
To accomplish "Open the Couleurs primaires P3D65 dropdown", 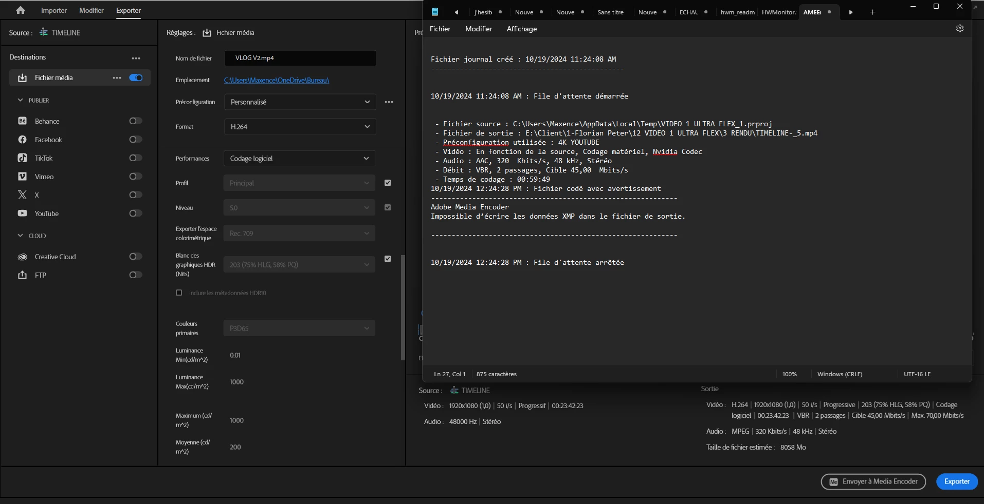I will [x=299, y=328].
